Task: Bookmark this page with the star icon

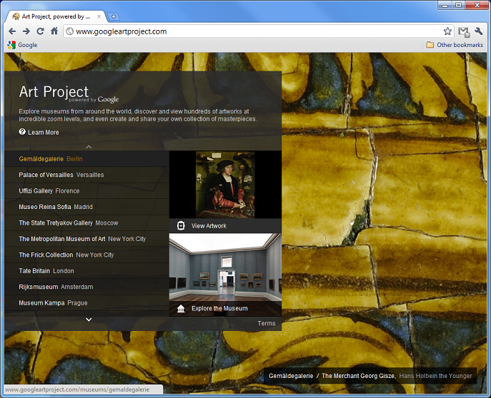Action: point(447,31)
